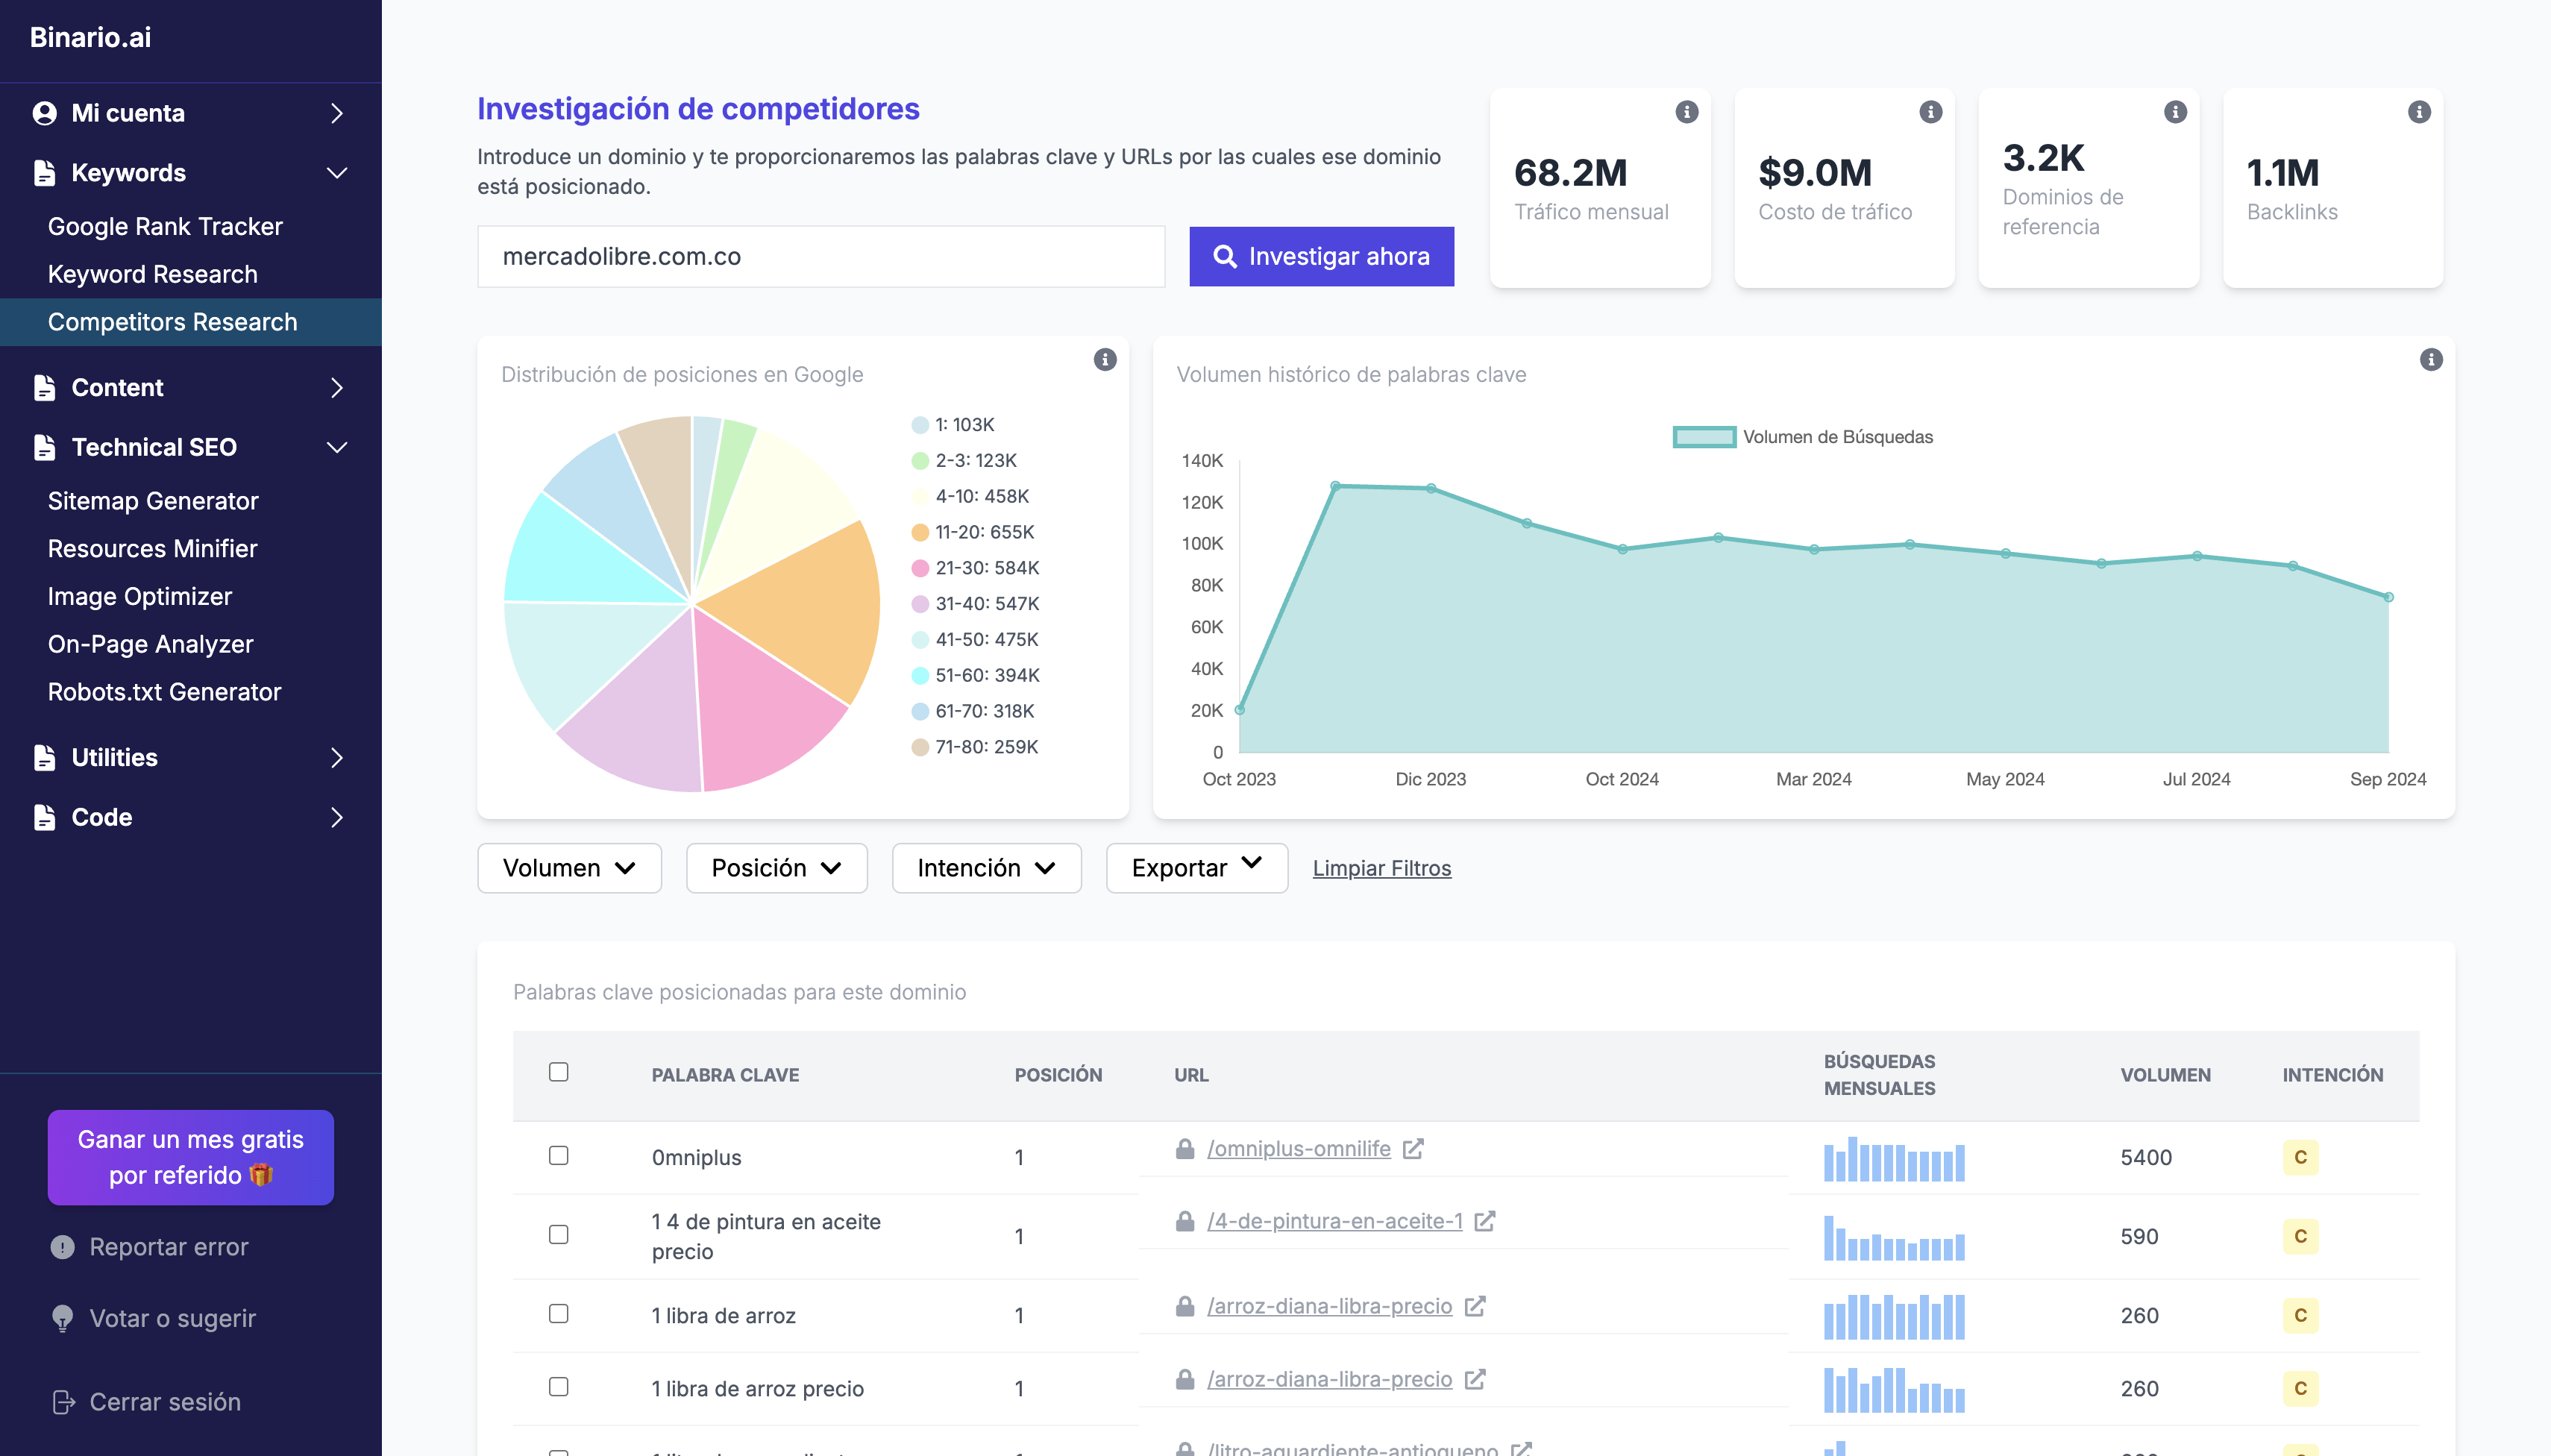The height and width of the screenshot is (1456, 2551).
Task: Open the /4-de-pintura-en-aceite-1 URL link
Action: [x=1334, y=1221]
